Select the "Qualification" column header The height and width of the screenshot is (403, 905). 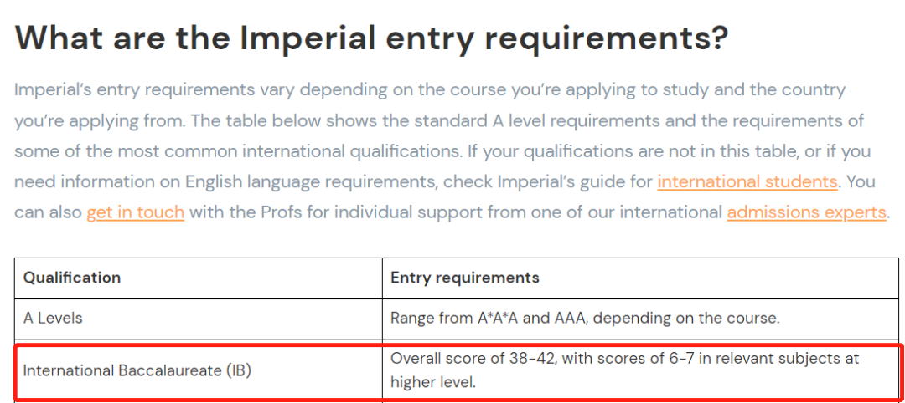click(x=72, y=278)
